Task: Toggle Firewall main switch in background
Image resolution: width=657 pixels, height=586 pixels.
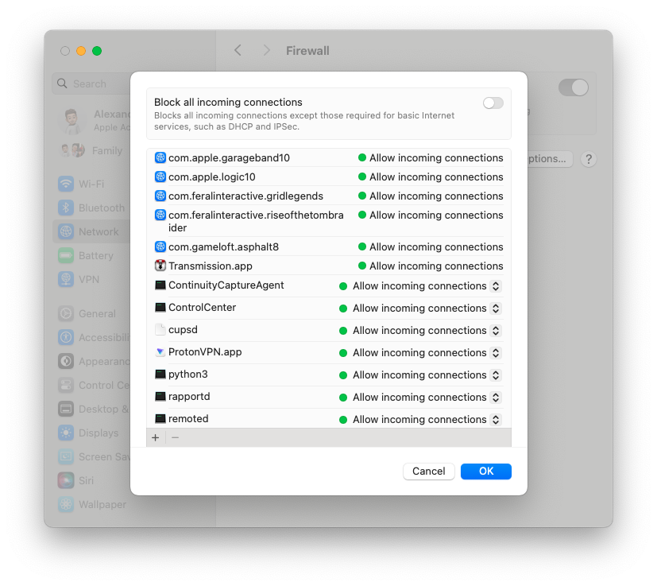Action: pos(574,87)
